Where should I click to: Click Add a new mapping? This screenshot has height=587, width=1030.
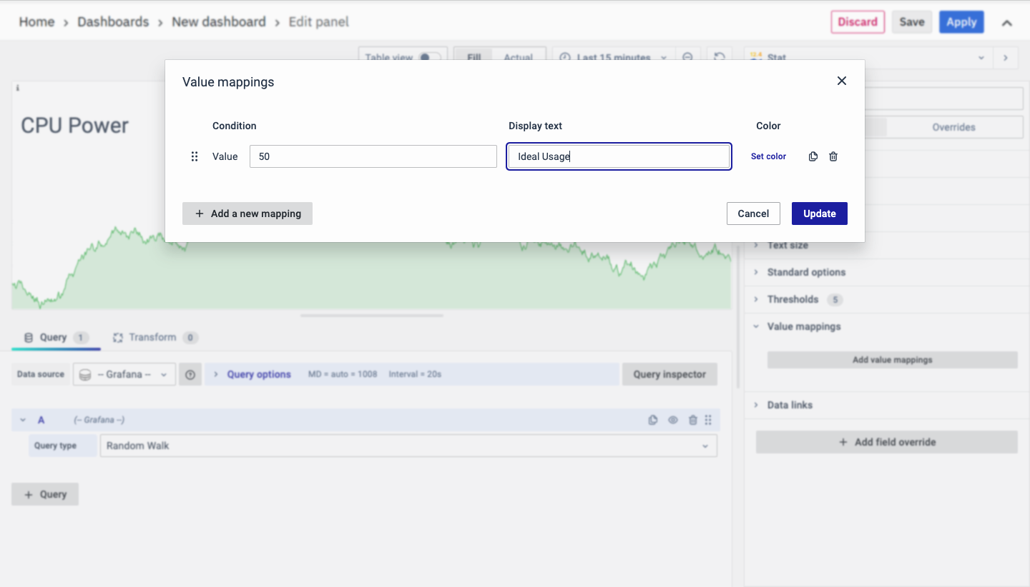(247, 214)
